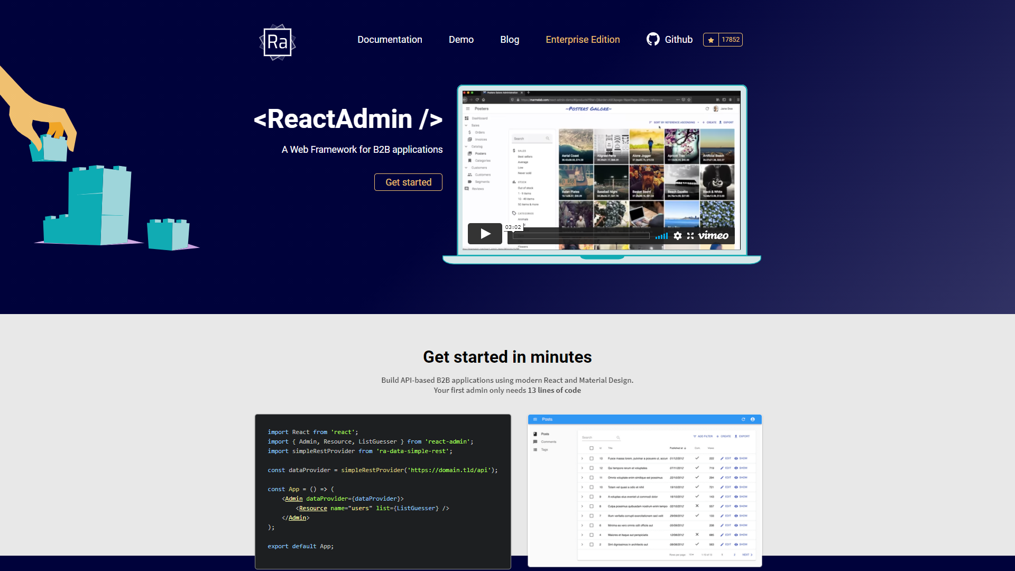Expand the A voluptas eius row

click(x=583, y=496)
